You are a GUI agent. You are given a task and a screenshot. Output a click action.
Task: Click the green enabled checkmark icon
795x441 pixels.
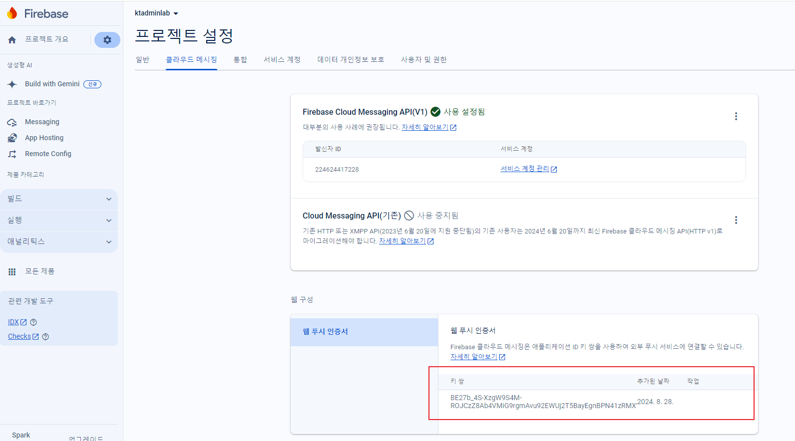point(435,112)
